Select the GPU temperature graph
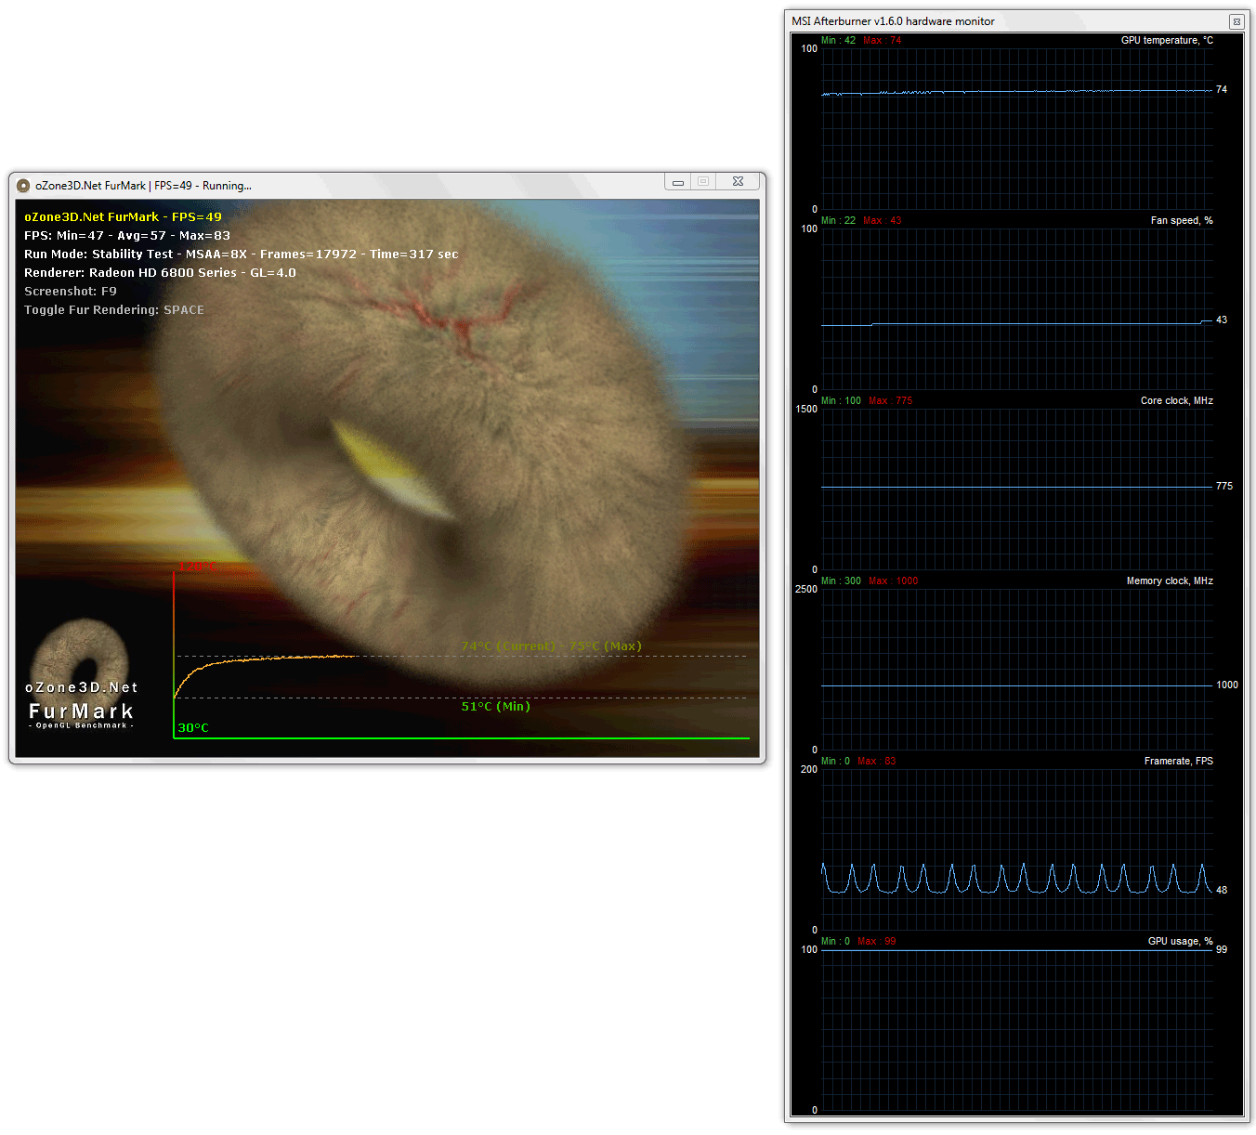The width and height of the screenshot is (1256, 1135). click(x=1016, y=129)
